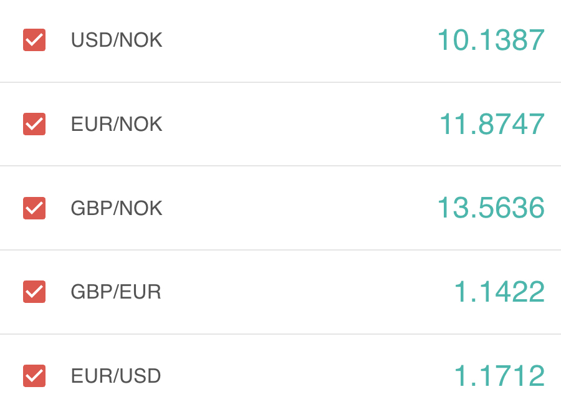Open the 1.1422 rate value
Screen dimensions: 561x412
pyautogui.click(x=499, y=292)
